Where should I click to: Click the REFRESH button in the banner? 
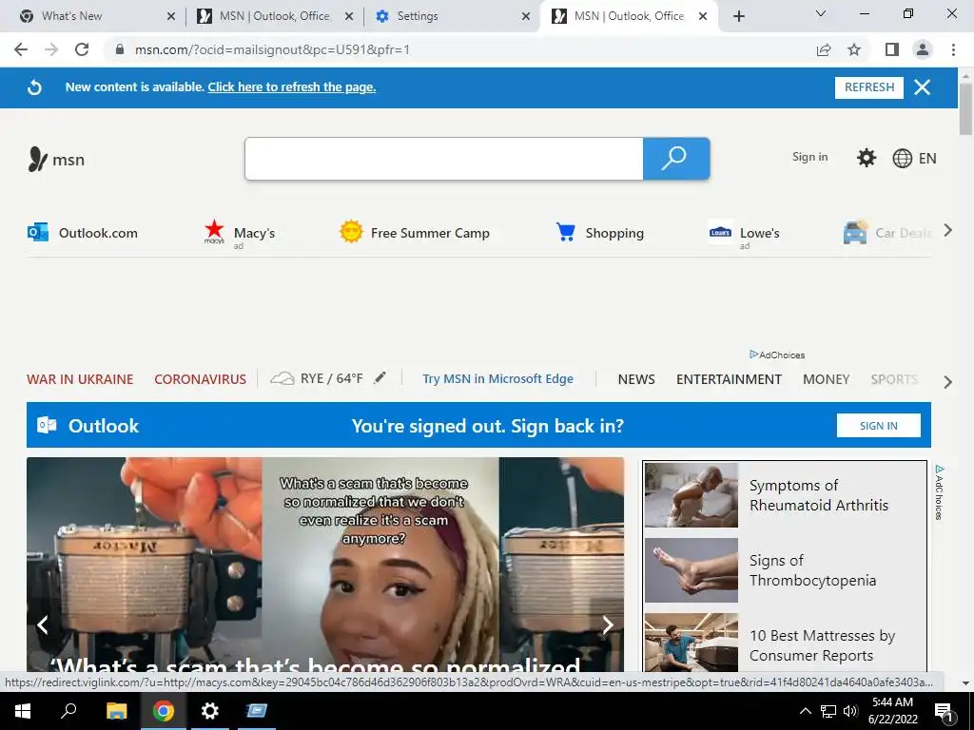[x=869, y=87]
